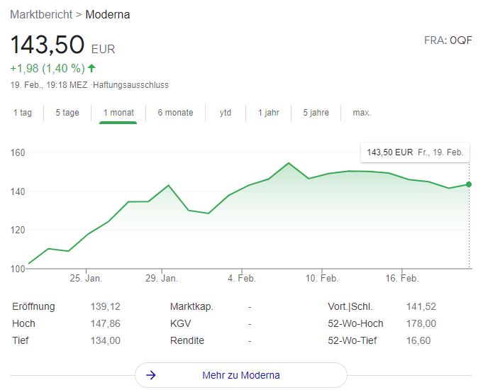Click the Moderna breadcrumb title
The image size is (478, 390).
pyautogui.click(x=108, y=14)
